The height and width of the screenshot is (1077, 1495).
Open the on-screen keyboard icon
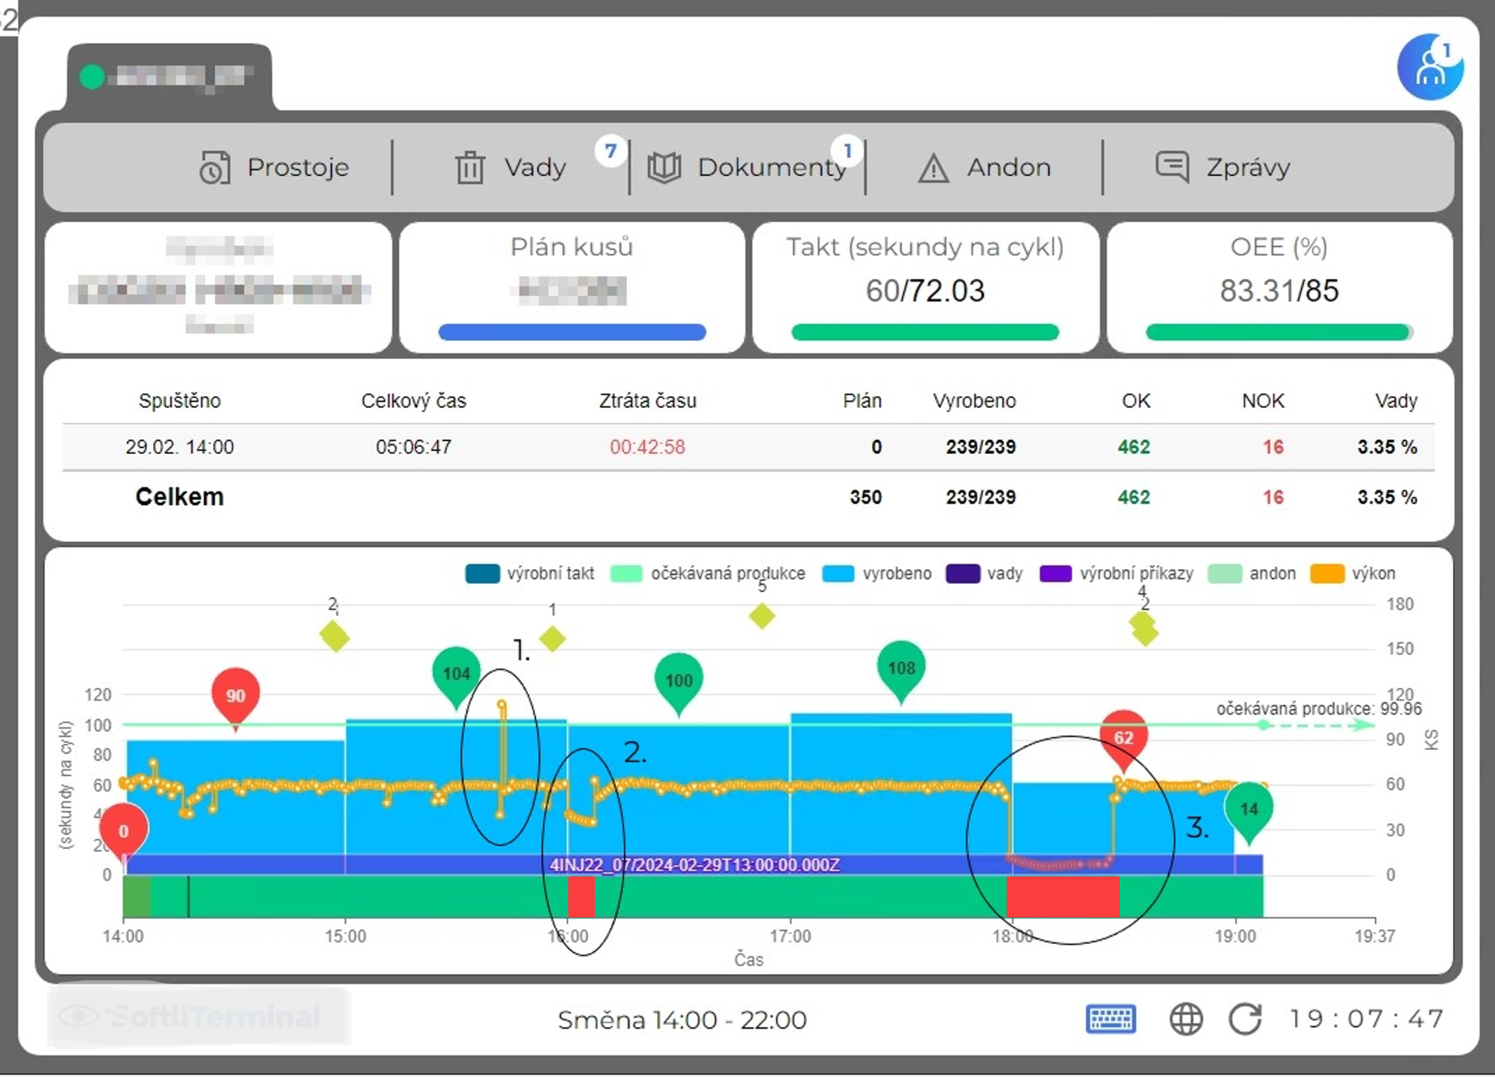1110,1019
